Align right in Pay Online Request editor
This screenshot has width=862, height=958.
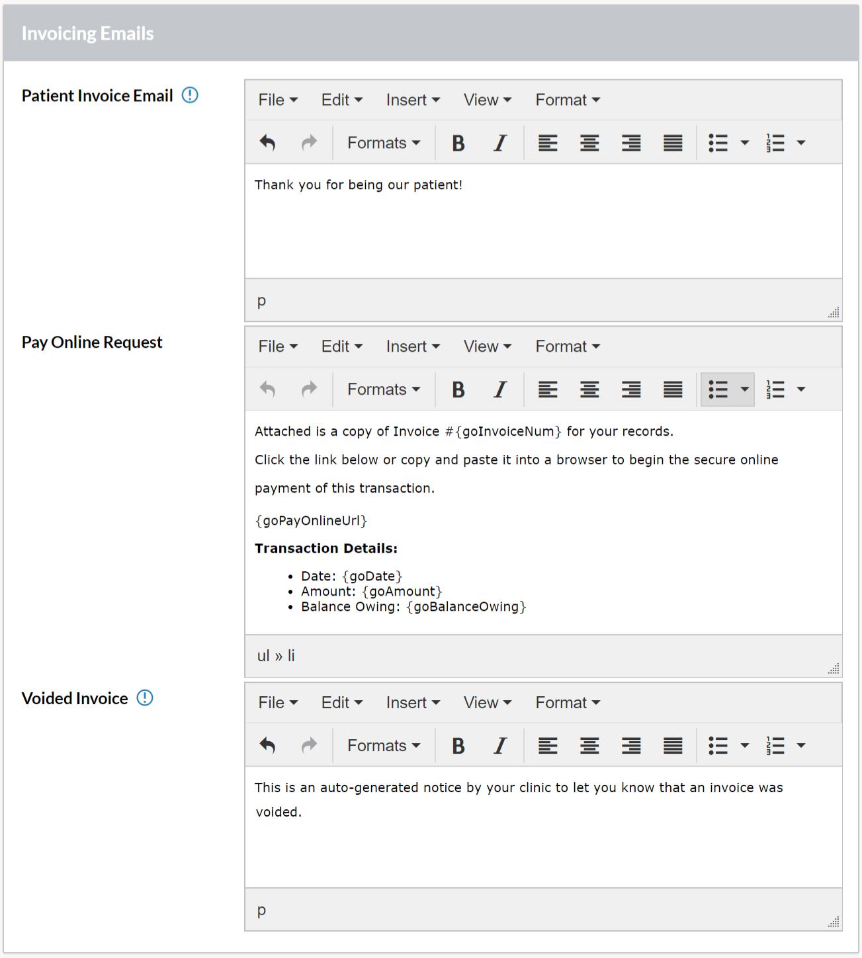pos(631,389)
